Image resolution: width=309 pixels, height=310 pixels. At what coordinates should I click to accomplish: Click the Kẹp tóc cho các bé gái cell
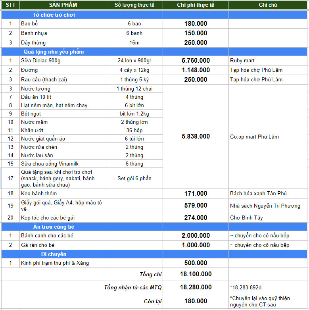[x=63, y=218]
